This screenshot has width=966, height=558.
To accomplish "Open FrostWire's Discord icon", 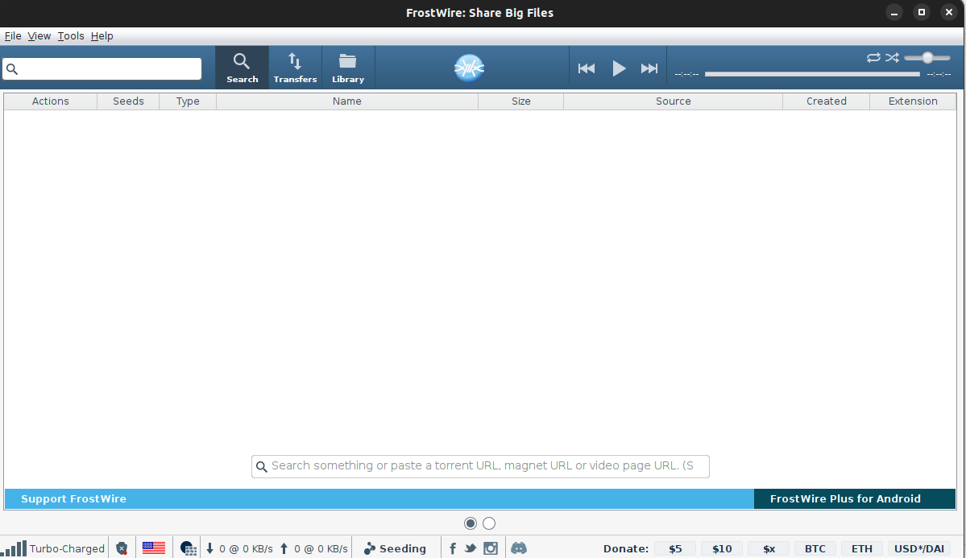I will (519, 548).
